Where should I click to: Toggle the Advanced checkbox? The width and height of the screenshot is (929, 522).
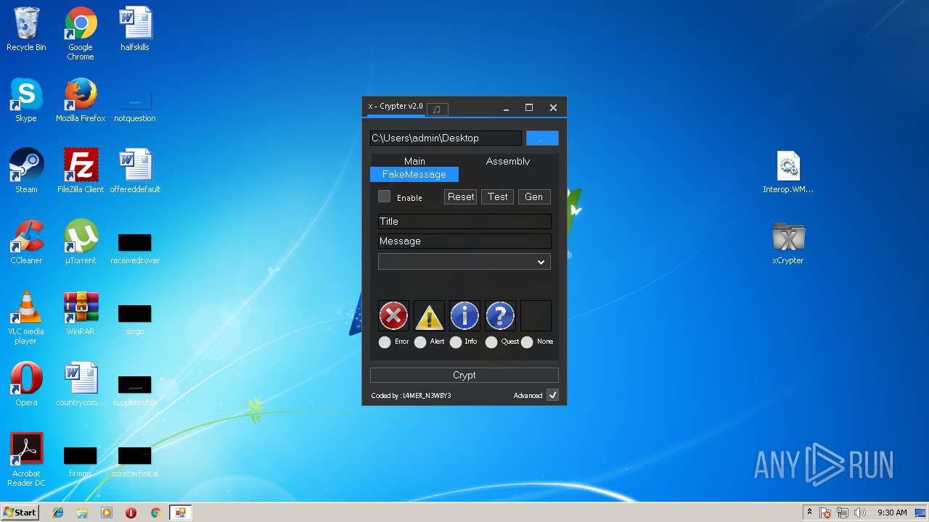(552, 395)
